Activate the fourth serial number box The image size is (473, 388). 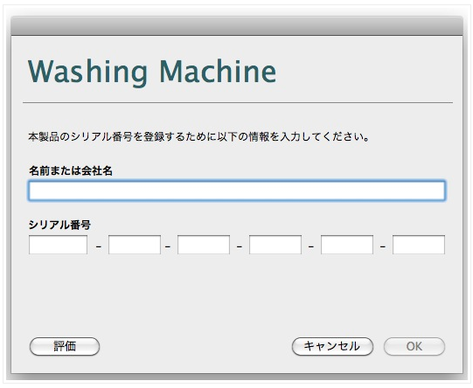pyautogui.click(x=275, y=245)
